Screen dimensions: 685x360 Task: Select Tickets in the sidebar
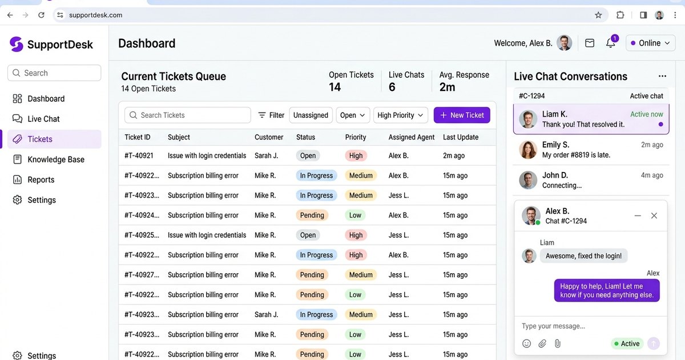[x=54, y=139]
